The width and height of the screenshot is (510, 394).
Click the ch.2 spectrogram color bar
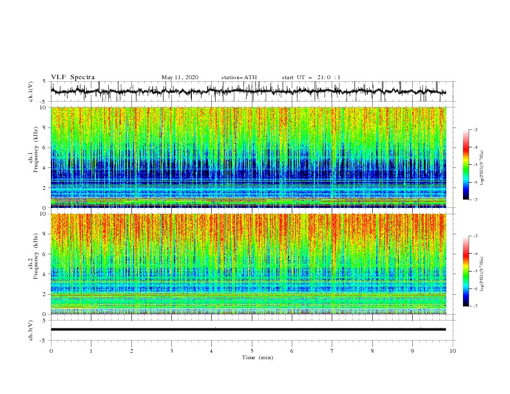point(466,271)
